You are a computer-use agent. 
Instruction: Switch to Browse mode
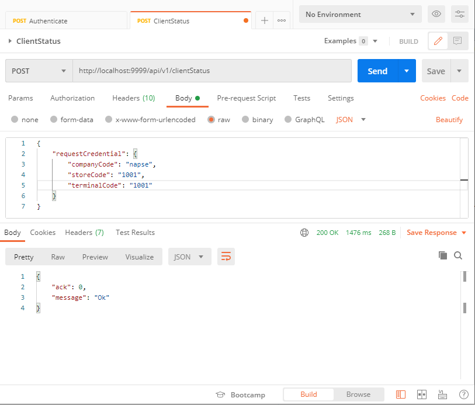[x=358, y=394]
